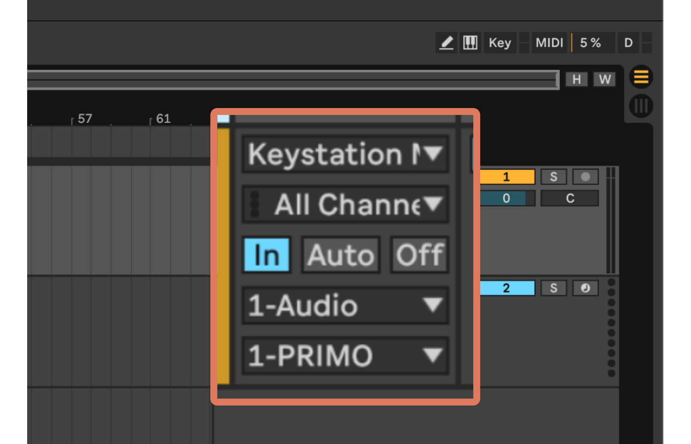Click the track 1 volume field showing 0
The width and height of the screenshot is (691, 444).
click(507, 198)
